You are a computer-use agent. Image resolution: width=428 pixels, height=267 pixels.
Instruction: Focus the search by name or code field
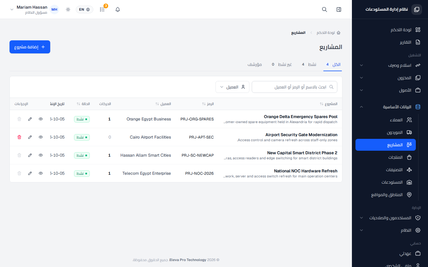pos(295,87)
